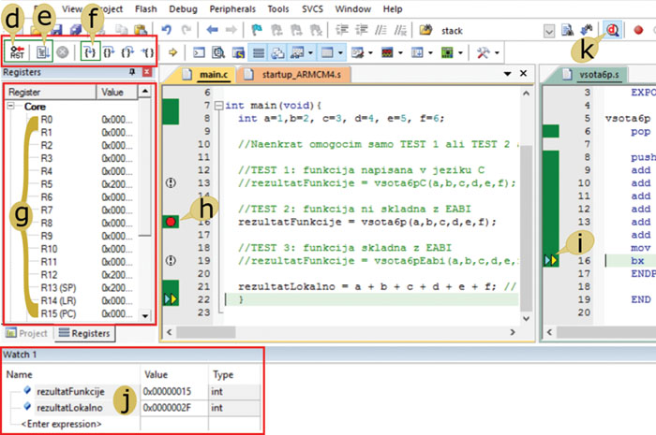Viewport: 656px width, 435px height.
Task: Click the Name column header in Watch 1
Action: pos(72,374)
